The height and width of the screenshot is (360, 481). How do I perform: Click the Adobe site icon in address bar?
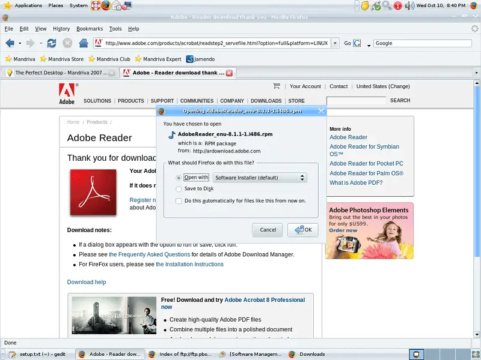pos(98,43)
